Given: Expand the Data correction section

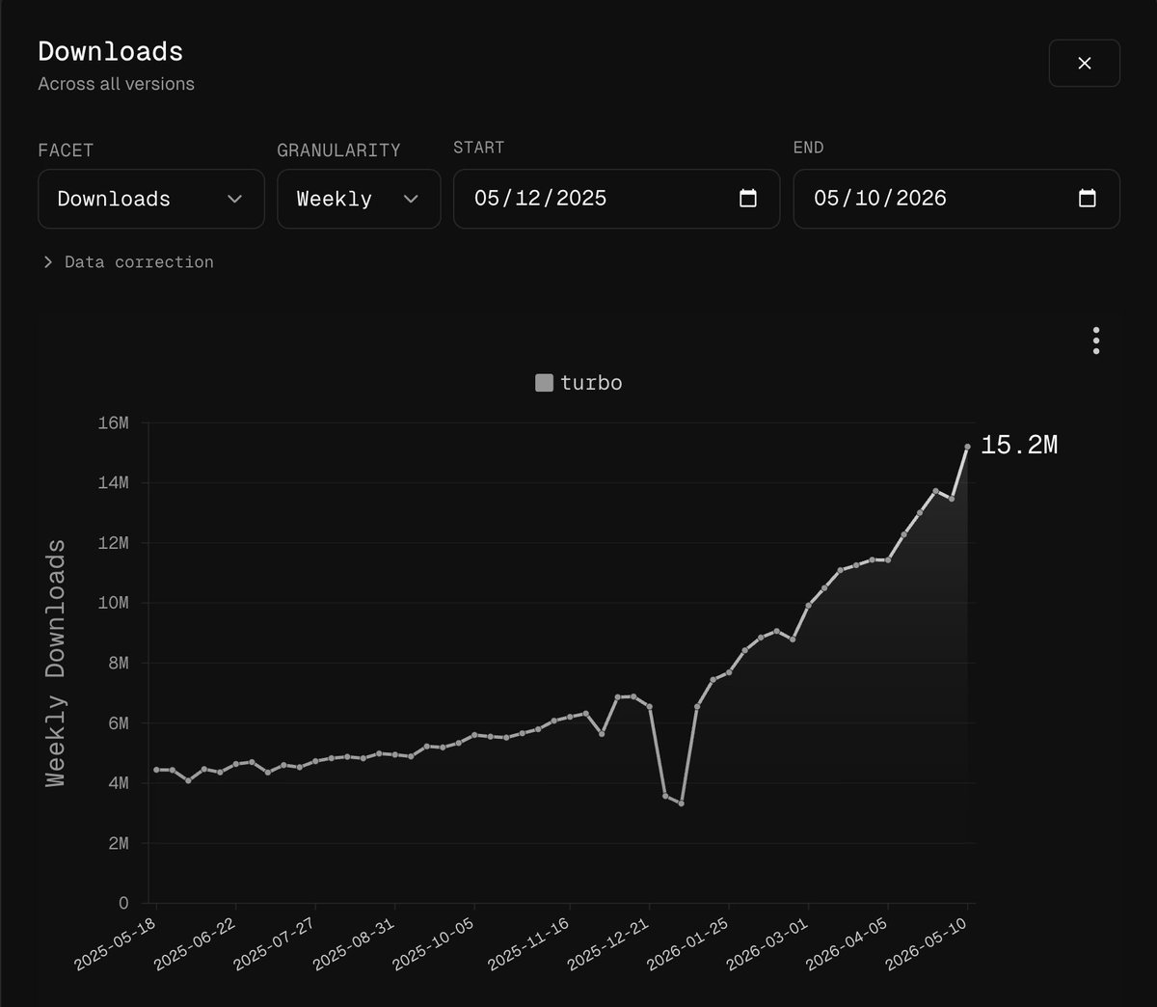Looking at the screenshot, I should pyautogui.click(x=127, y=262).
